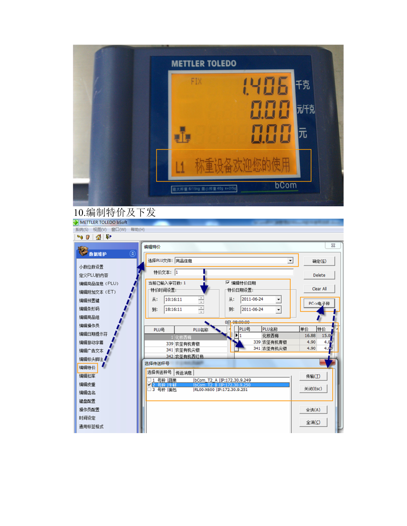Select 编辑广告文本 in sidebar

pos(91,351)
